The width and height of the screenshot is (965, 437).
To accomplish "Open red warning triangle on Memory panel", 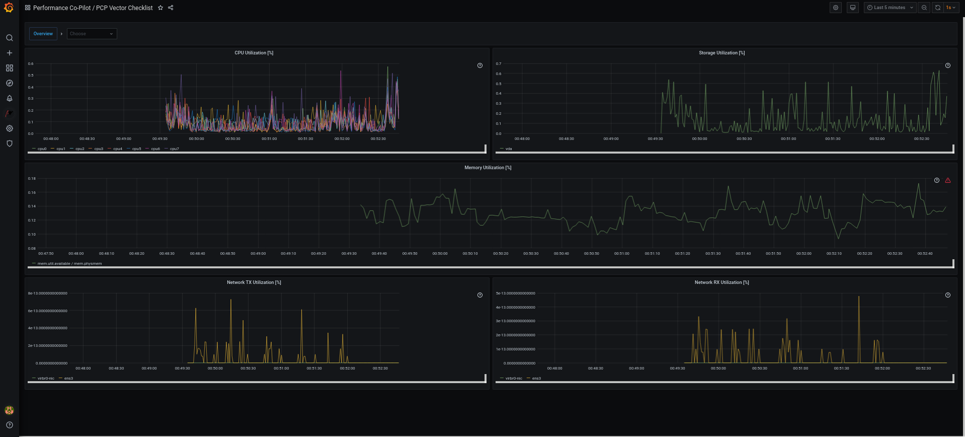I will pyautogui.click(x=947, y=180).
